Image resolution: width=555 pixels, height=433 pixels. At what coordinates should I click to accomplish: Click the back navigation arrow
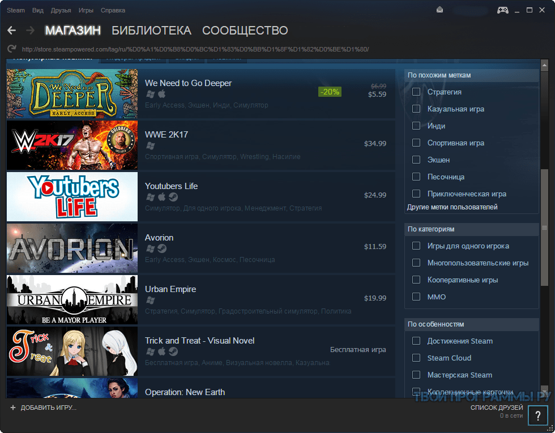(x=12, y=31)
